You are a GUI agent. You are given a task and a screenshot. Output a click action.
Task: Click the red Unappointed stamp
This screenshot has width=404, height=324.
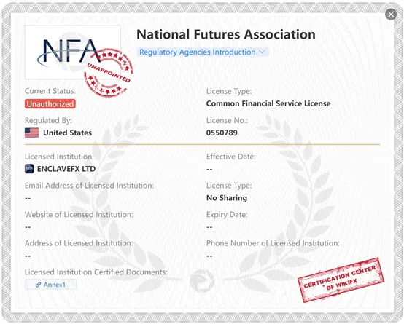(x=109, y=73)
